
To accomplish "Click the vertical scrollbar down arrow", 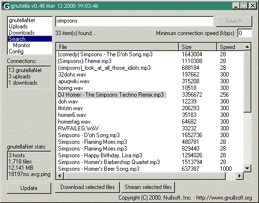I will click(x=247, y=168).
